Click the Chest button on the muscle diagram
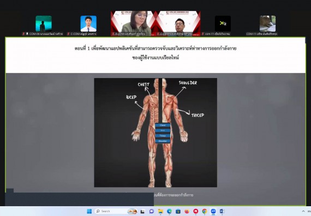The height and width of the screenshot is (216, 311). pyautogui.click(x=163, y=125)
